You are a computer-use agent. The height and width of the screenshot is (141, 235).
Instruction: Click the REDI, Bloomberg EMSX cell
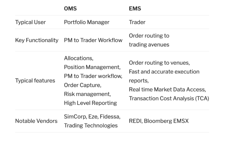coord(159,121)
